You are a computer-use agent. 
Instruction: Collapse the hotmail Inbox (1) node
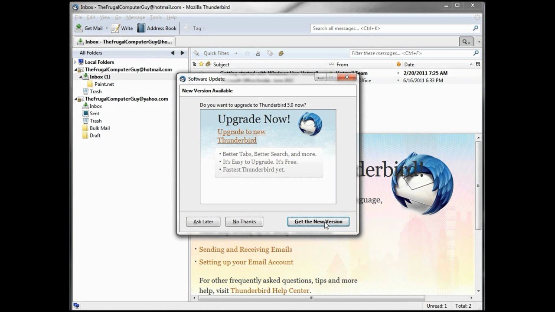(80, 77)
